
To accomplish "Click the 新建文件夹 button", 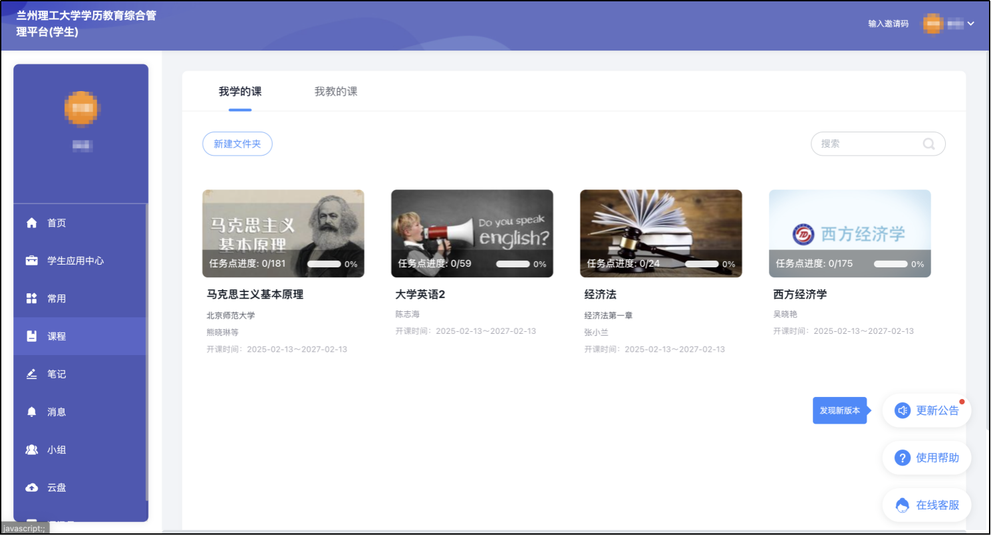I will pyautogui.click(x=237, y=144).
